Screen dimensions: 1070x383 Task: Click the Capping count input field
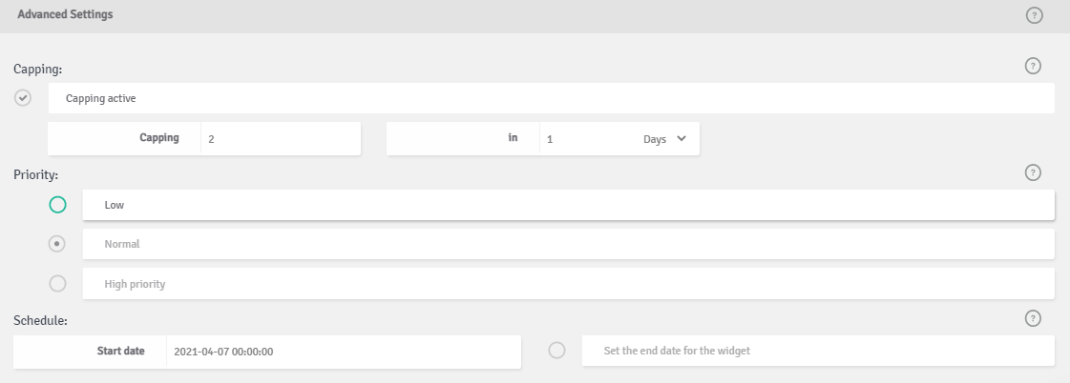pyautogui.click(x=281, y=139)
